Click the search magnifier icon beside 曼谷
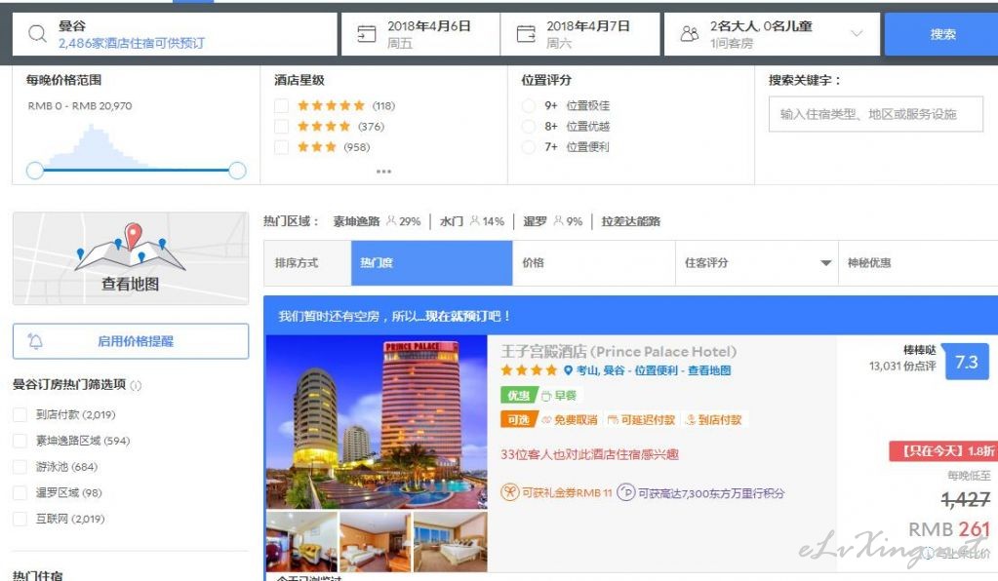This screenshot has height=581, width=998. coord(37,34)
